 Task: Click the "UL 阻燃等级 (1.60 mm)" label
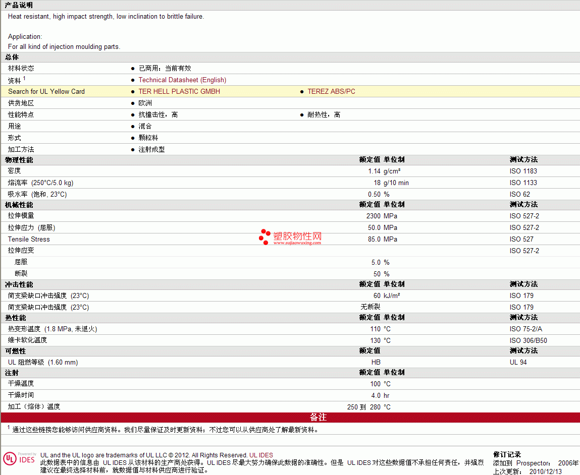tap(43, 363)
